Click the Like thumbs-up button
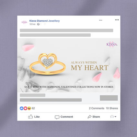Screen dimensions: 137x137 pos(34,117)
